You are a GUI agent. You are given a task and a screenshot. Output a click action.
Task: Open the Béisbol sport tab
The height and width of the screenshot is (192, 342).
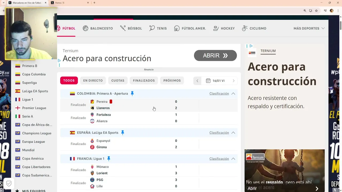tap(131, 28)
